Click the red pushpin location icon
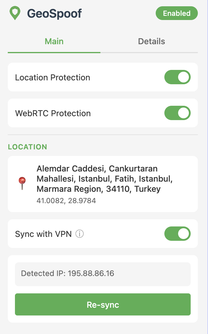208x334 pixels. 22,183
